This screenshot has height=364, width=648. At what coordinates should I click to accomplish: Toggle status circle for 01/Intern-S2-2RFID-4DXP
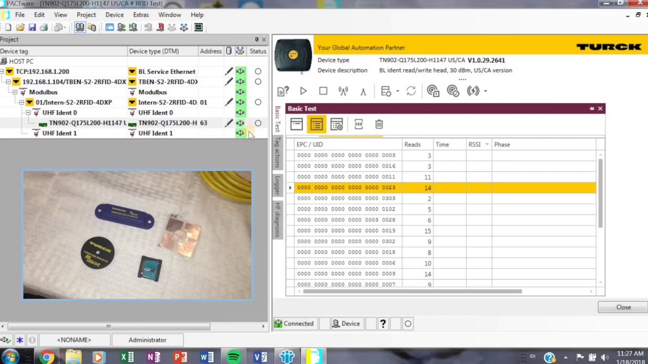coord(258,102)
